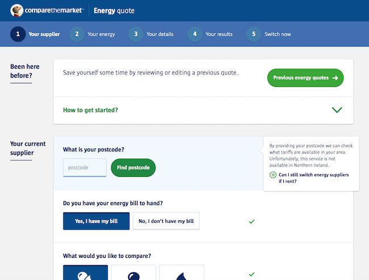
Task: Open Previous energy quotes
Action: [x=305, y=78]
